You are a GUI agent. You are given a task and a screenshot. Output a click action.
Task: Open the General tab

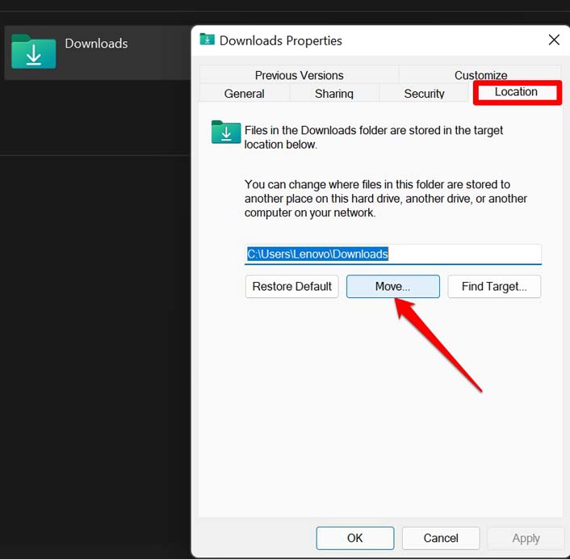(x=245, y=93)
